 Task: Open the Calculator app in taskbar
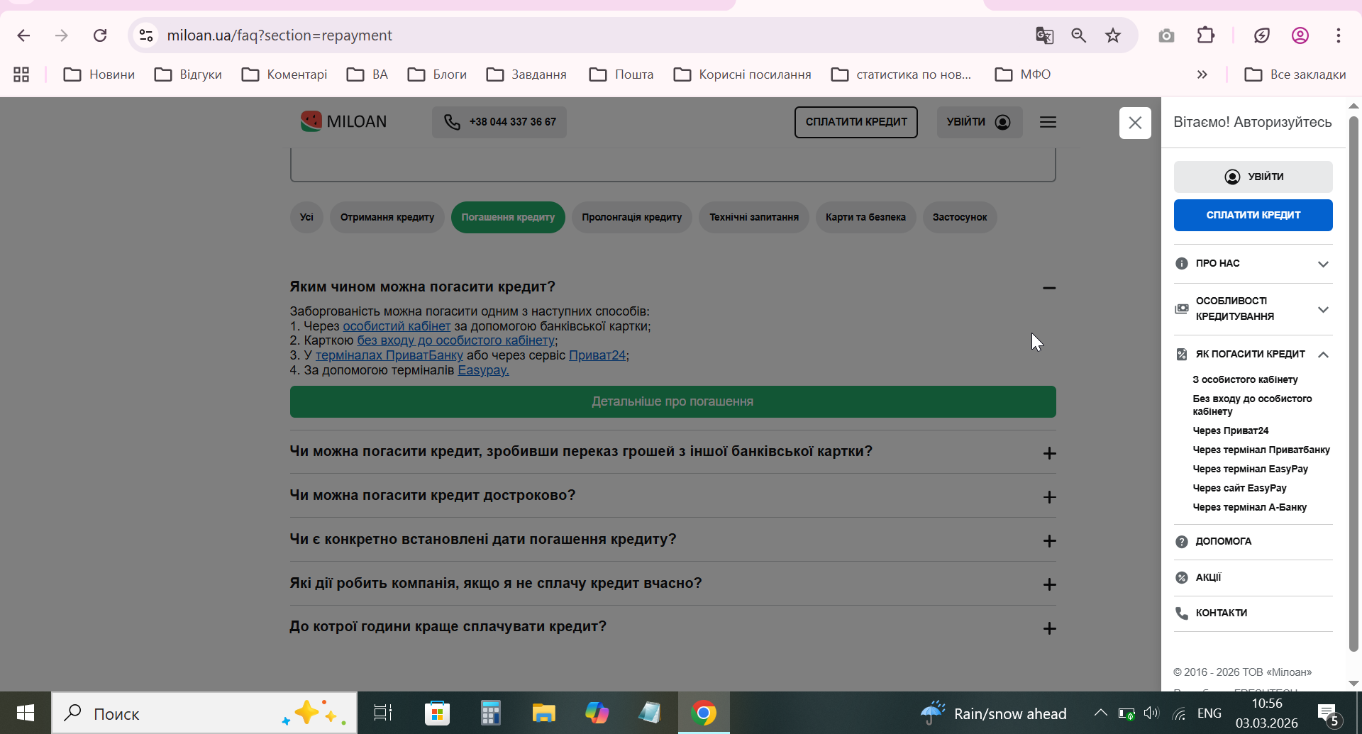[490, 713]
